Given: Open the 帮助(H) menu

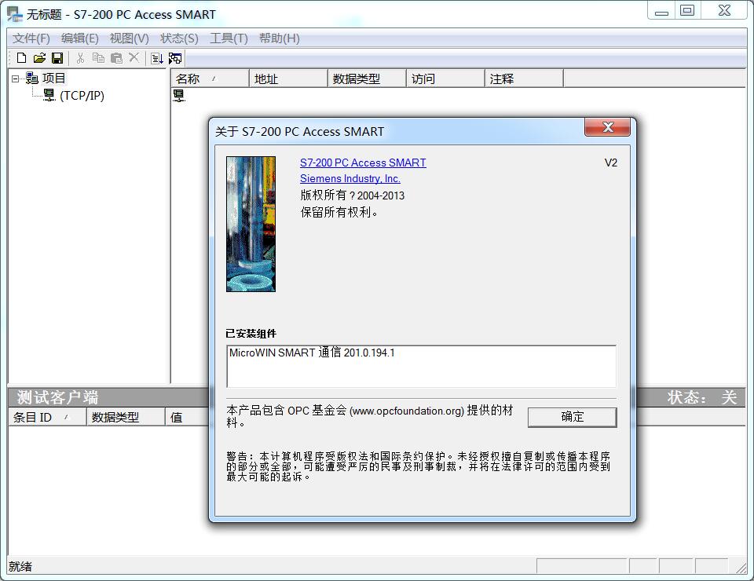Looking at the screenshot, I should (279, 38).
